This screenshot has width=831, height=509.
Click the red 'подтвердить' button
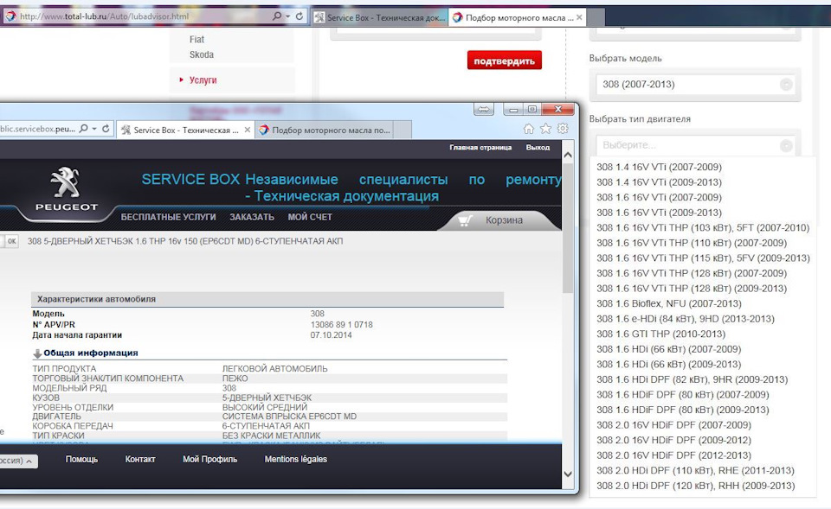504,60
